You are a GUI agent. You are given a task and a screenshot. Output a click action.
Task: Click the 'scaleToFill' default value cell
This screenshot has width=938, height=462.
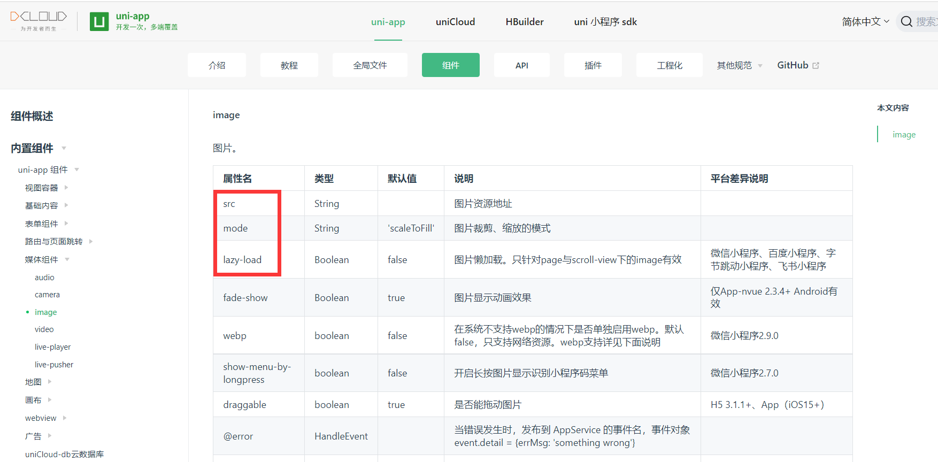411,228
